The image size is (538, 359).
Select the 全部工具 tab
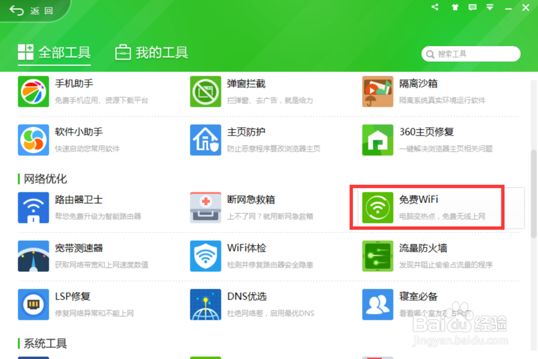[x=54, y=52]
